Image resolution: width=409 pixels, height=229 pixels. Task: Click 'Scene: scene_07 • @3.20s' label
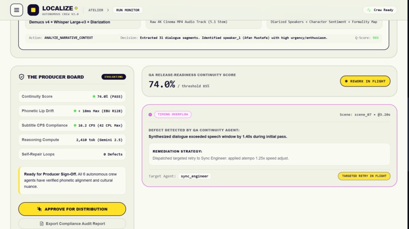click(x=365, y=114)
